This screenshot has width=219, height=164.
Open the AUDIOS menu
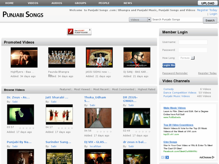coord(57,3)
